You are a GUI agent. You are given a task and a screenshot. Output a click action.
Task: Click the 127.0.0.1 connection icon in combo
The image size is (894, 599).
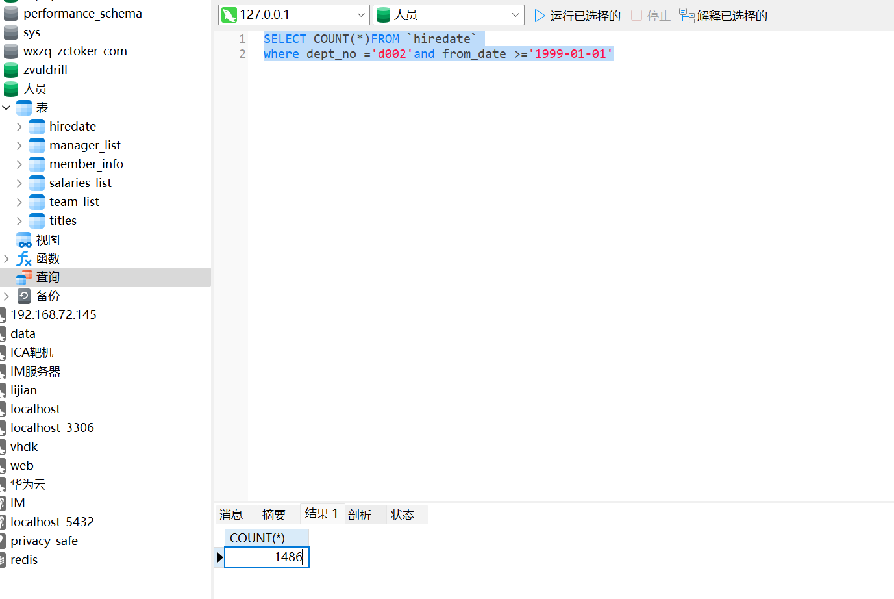click(x=229, y=15)
